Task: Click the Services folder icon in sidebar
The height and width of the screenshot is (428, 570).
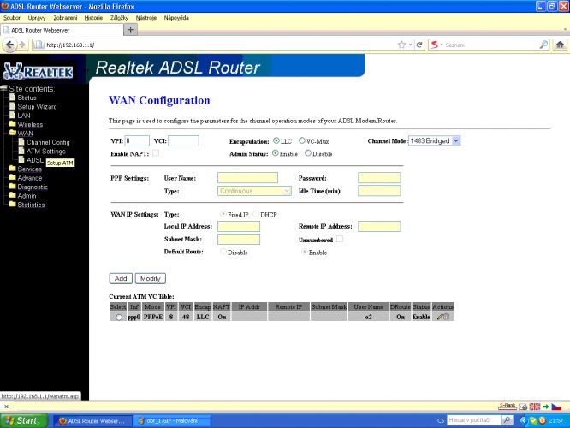Action: pyautogui.click(x=12, y=169)
